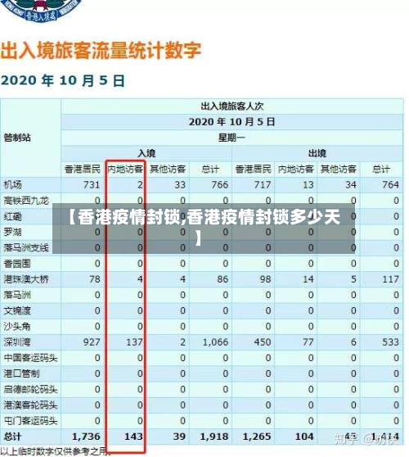
Task: Select the 出境 section header
Action: pos(317,153)
